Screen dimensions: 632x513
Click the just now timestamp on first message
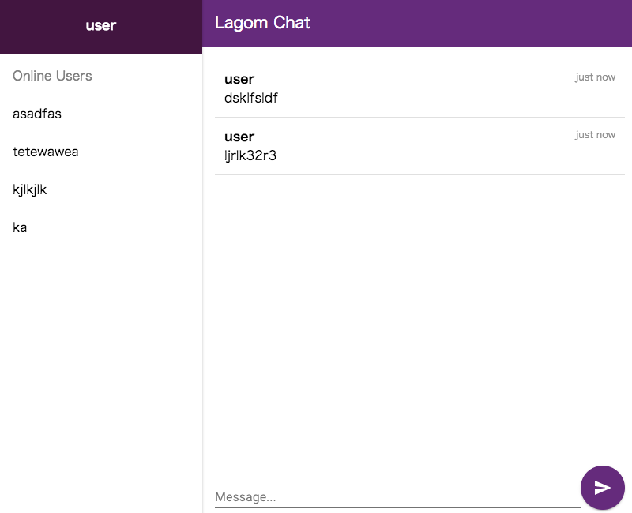(x=595, y=77)
